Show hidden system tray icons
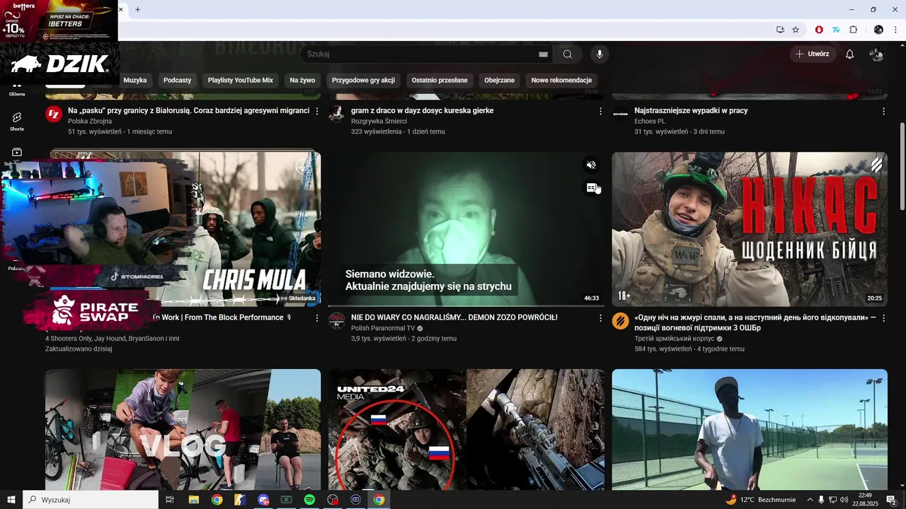Image resolution: width=906 pixels, height=509 pixels. [810, 500]
